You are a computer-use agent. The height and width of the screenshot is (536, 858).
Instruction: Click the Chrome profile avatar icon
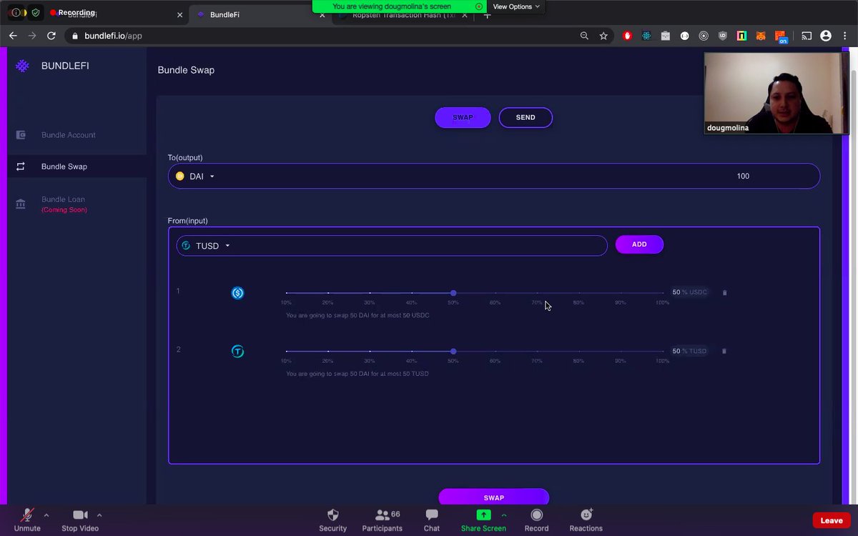pyautogui.click(x=826, y=36)
